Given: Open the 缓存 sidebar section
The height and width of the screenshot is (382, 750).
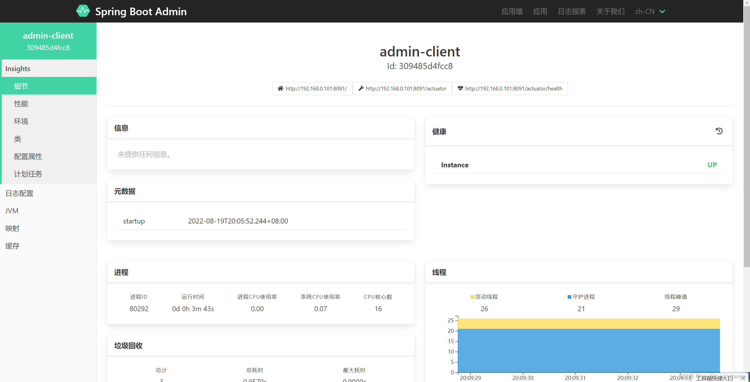Looking at the screenshot, I should pyautogui.click(x=48, y=246).
